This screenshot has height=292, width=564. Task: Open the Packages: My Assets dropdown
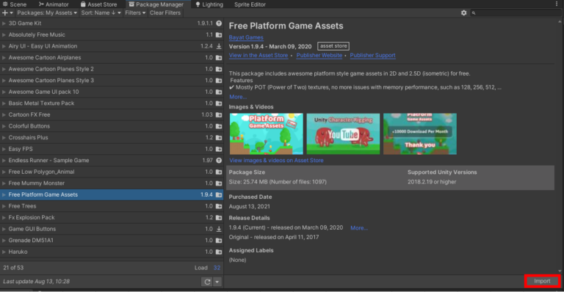[x=47, y=12]
